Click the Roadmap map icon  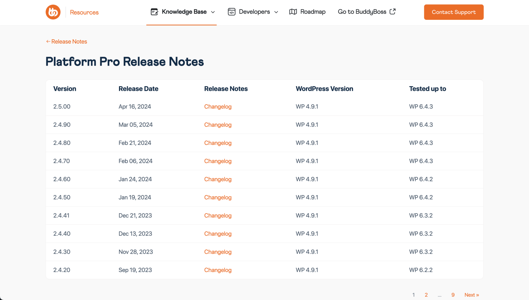point(293,12)
